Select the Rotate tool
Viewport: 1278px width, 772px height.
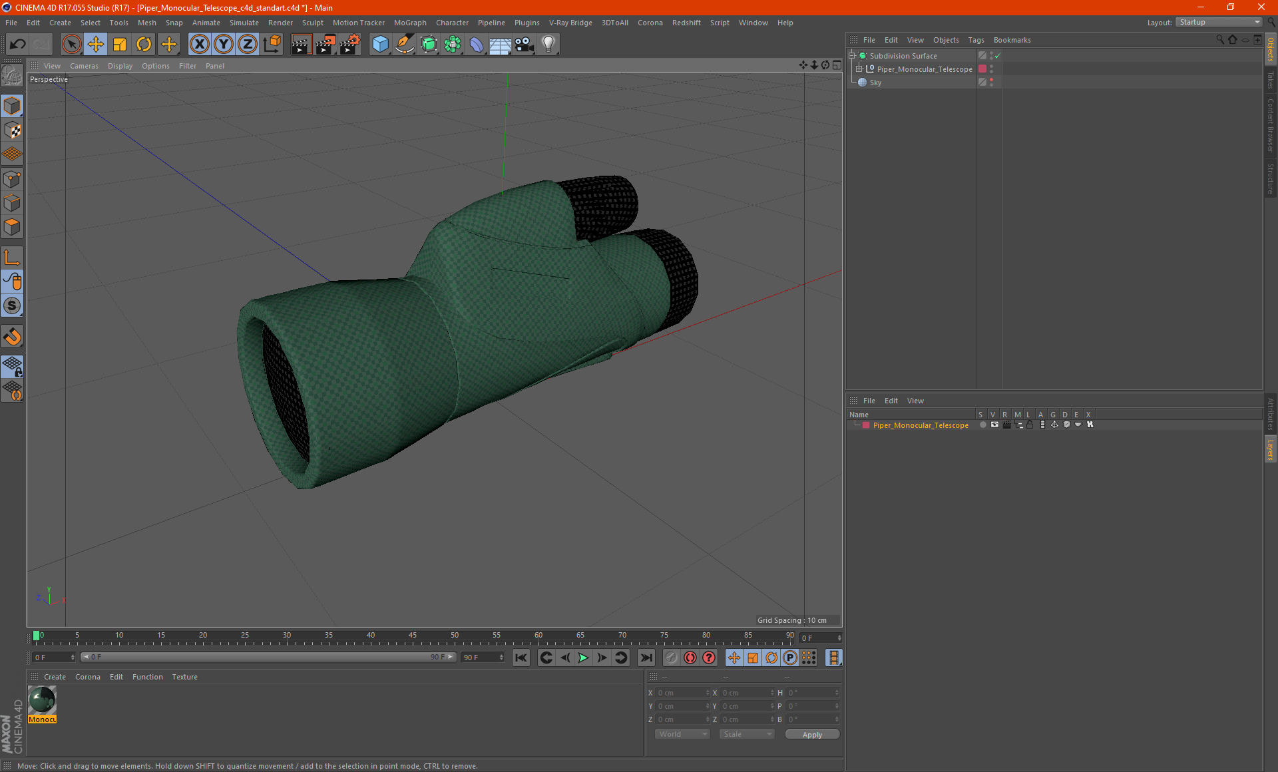click(x=144, y=45)
